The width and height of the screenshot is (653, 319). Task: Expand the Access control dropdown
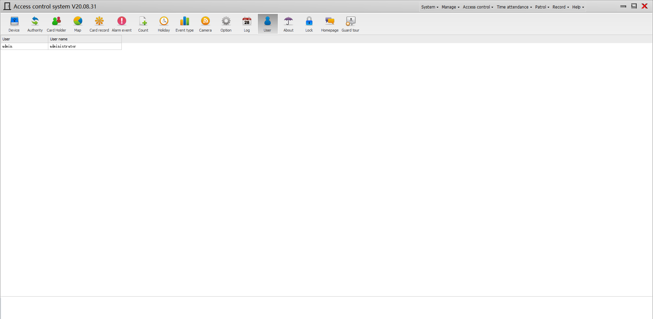tap(478, 7)
